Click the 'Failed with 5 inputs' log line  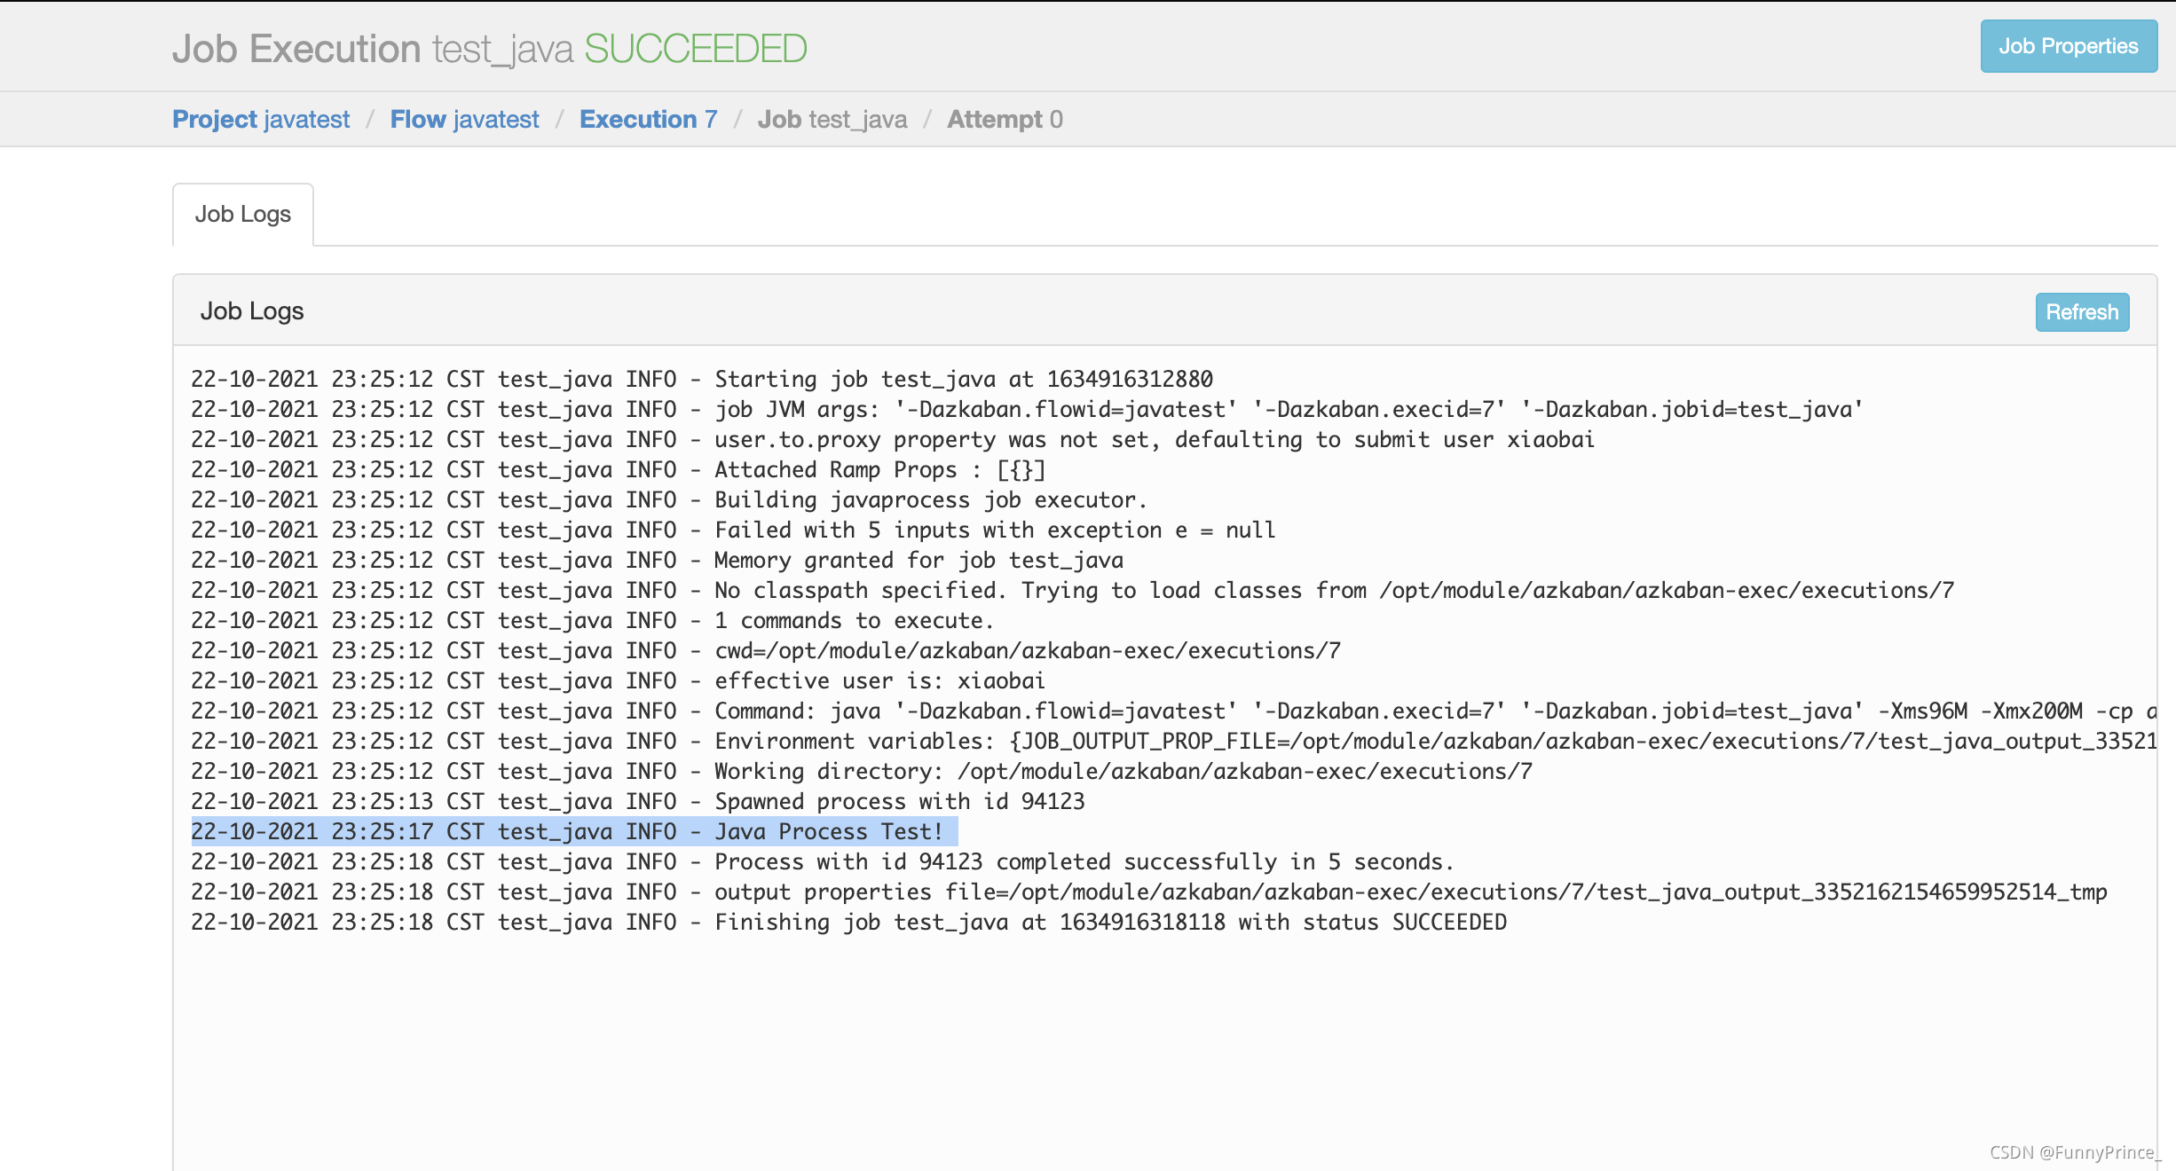[733, 530]
